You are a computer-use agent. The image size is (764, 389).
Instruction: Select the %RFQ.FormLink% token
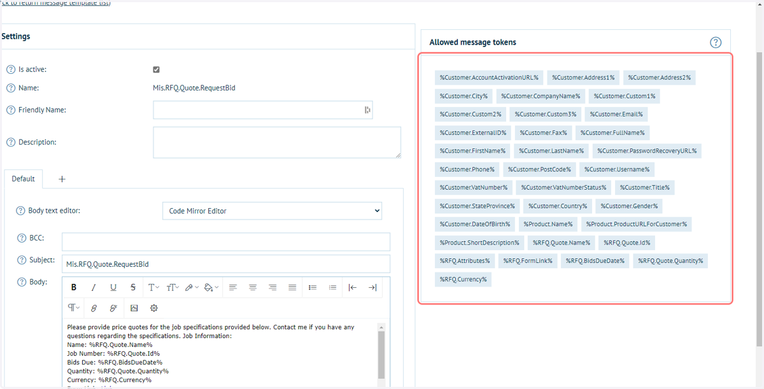point(528,261)
